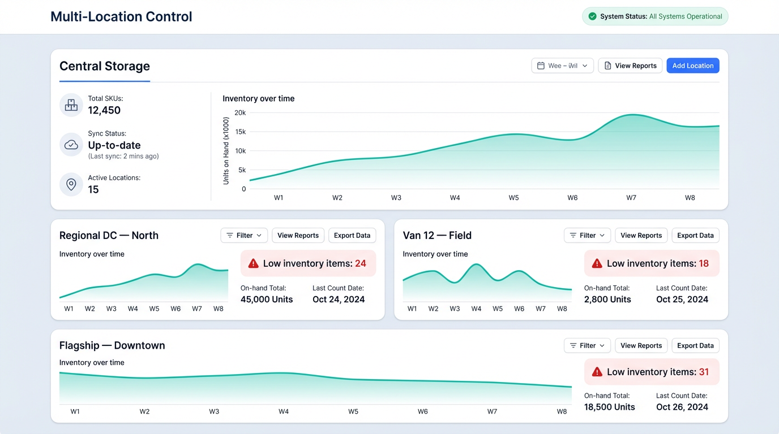Viewport: 779px width, 434px height.
Task: Open View Reports for Van 12 Field
Action: [x=641, y=235]
